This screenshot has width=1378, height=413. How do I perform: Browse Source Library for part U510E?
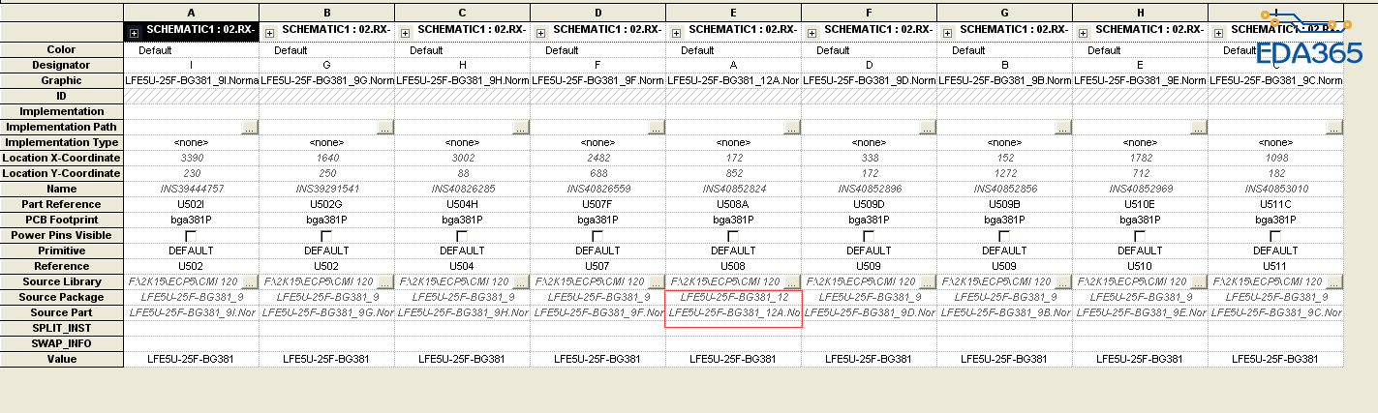(1199, 281)
